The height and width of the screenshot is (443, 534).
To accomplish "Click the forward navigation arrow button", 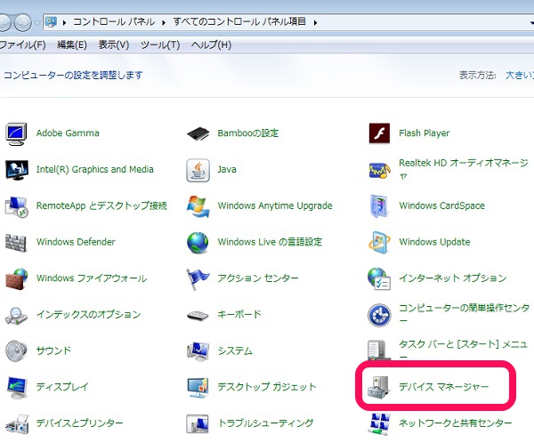I will tap(23, 22).
